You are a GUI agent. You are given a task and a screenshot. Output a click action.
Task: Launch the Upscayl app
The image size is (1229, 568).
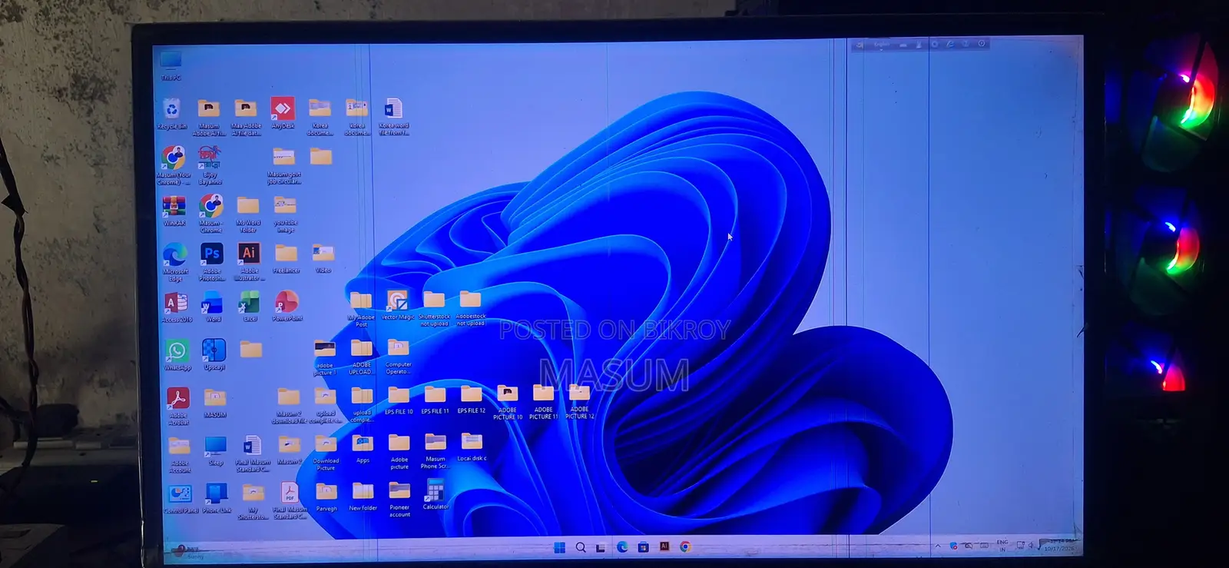tap(214, 356)
